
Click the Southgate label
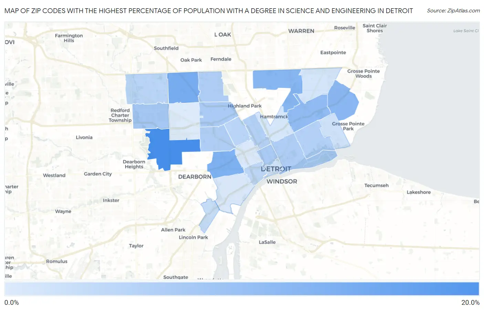(x=176, y=277)
